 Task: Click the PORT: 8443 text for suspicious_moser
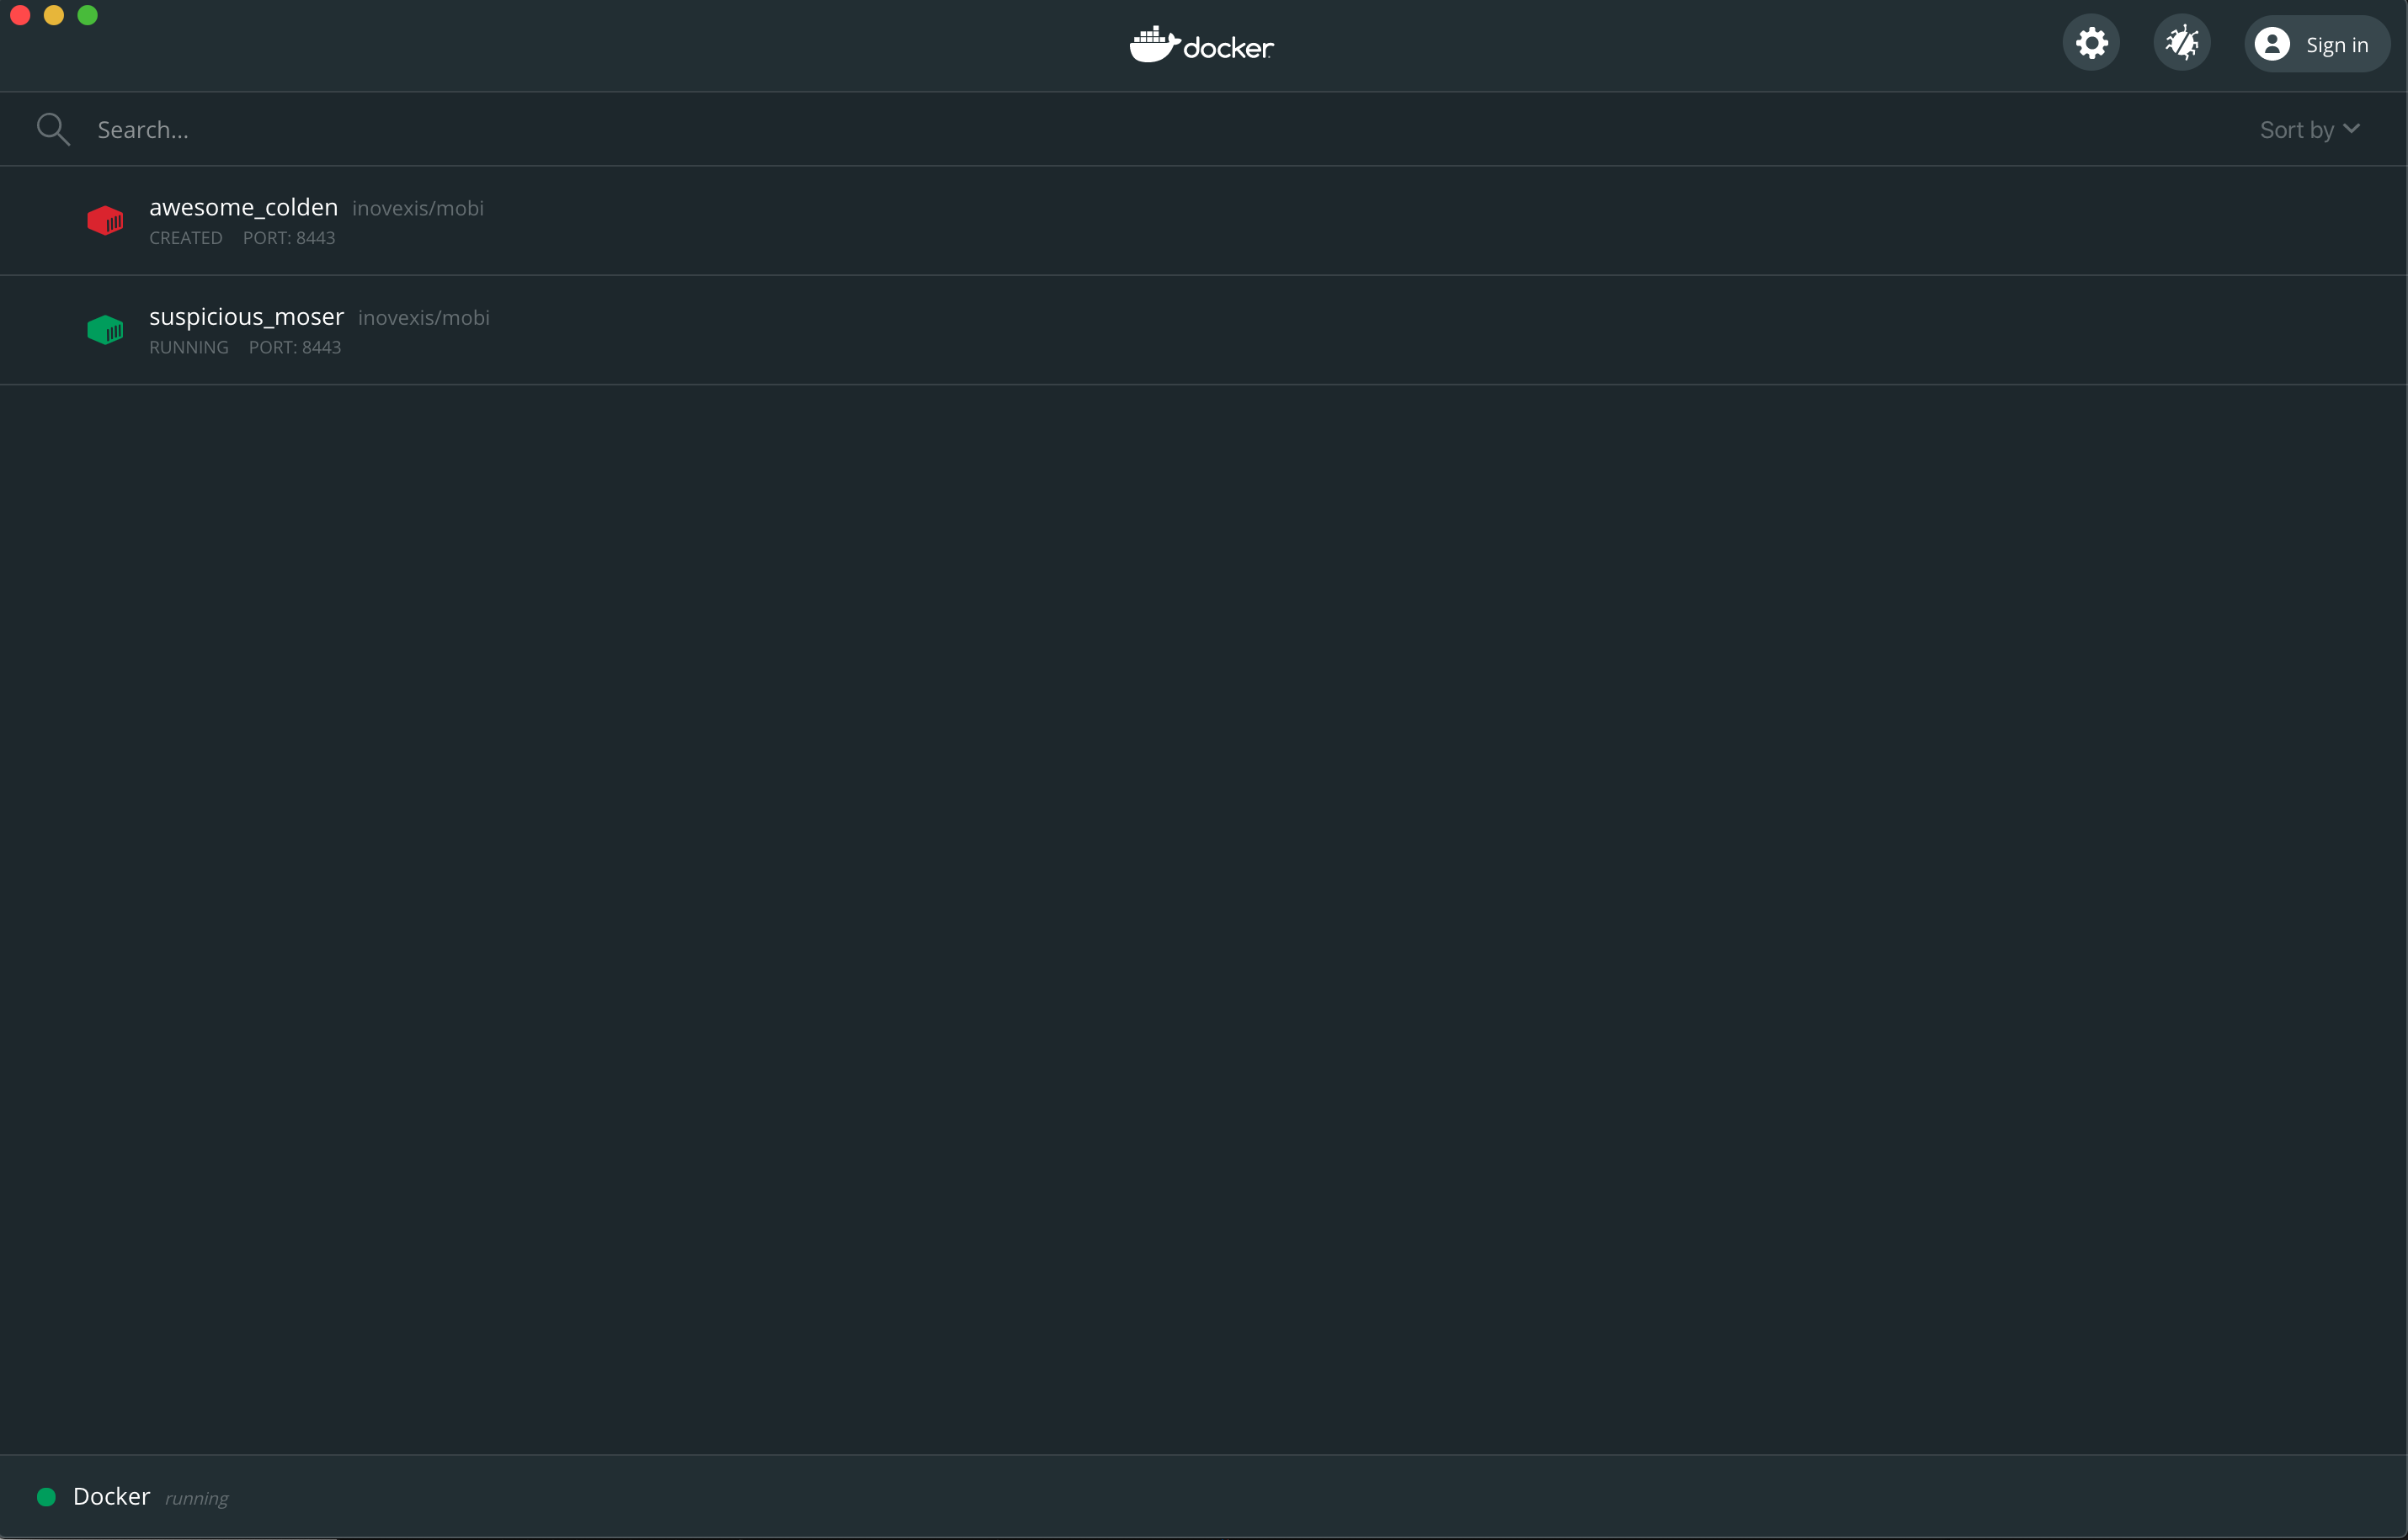296,347
